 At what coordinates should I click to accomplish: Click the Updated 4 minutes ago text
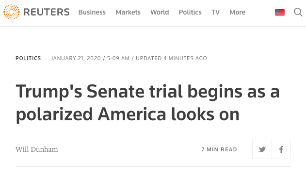pyautogui.click(x=171, y=58)
